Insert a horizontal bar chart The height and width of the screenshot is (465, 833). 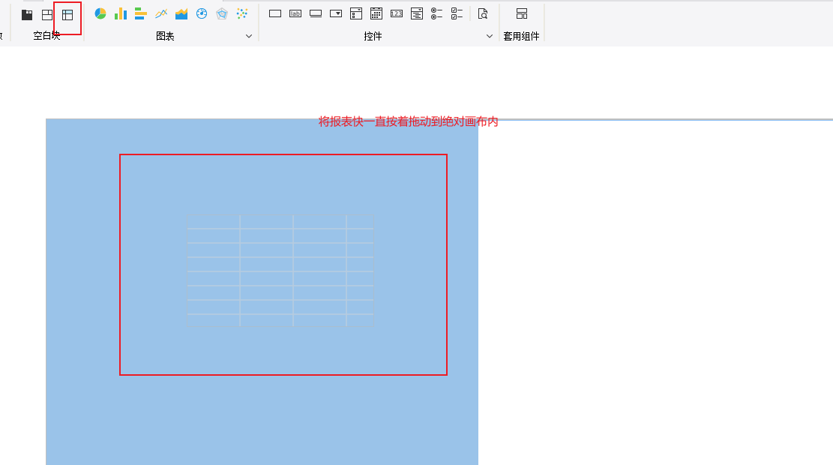tap(141, 13)
